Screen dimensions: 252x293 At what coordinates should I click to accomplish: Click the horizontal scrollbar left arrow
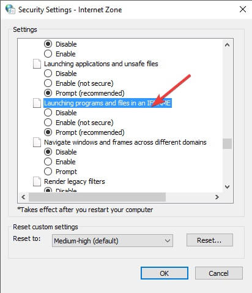point(23,197)
